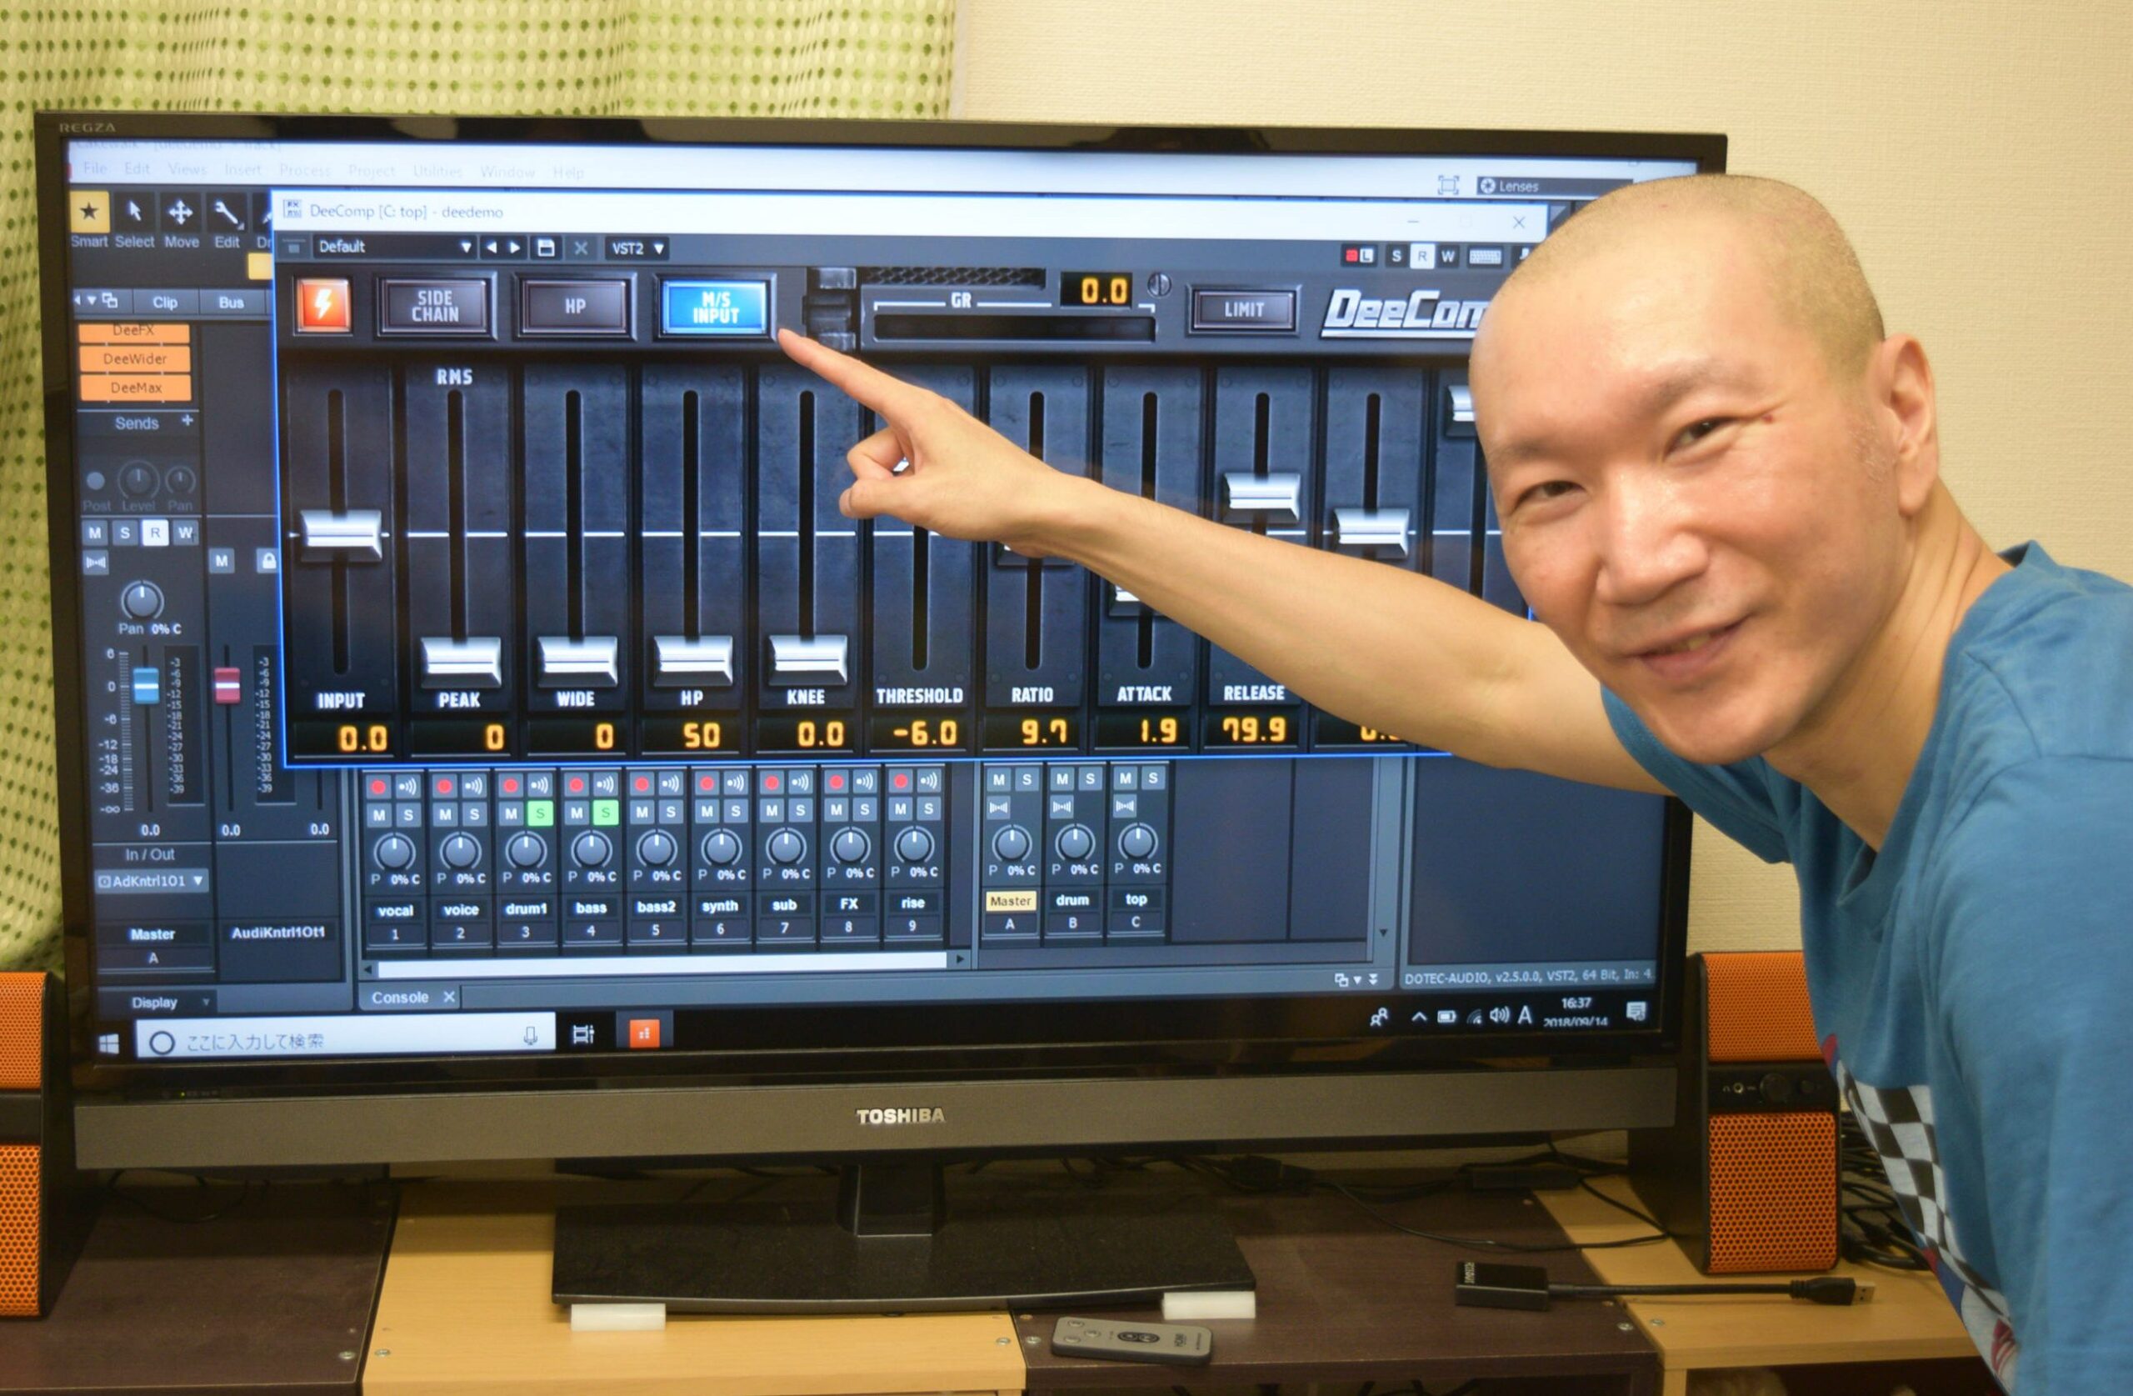
Task: Mute the Master bus
Action: [998, 778]
